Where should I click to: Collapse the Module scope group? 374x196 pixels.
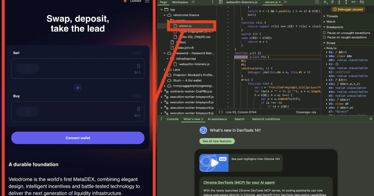[x=324, y=48]
